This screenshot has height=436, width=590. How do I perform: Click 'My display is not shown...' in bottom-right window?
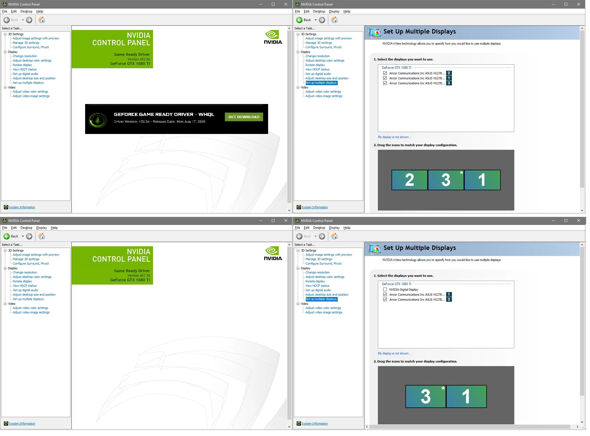[x=394, y=353]
